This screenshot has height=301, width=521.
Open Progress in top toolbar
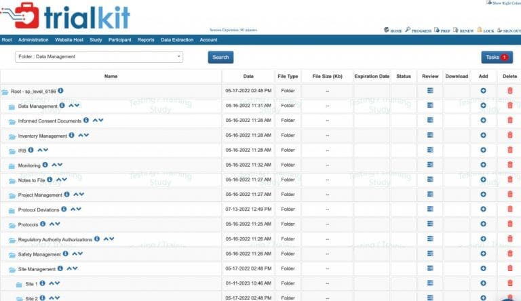[x=419, y=31]
